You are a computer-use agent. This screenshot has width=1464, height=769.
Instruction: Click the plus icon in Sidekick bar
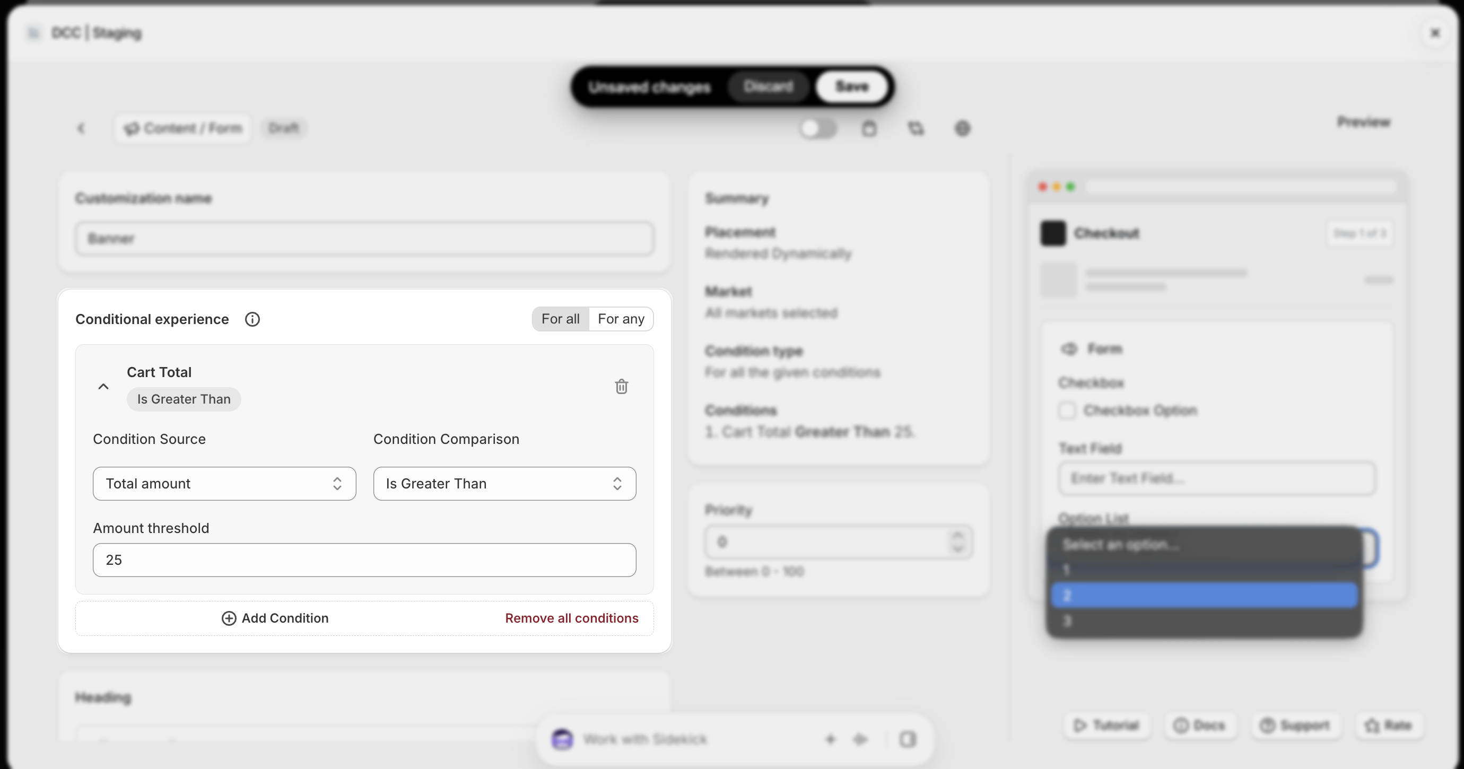point(830,739)
